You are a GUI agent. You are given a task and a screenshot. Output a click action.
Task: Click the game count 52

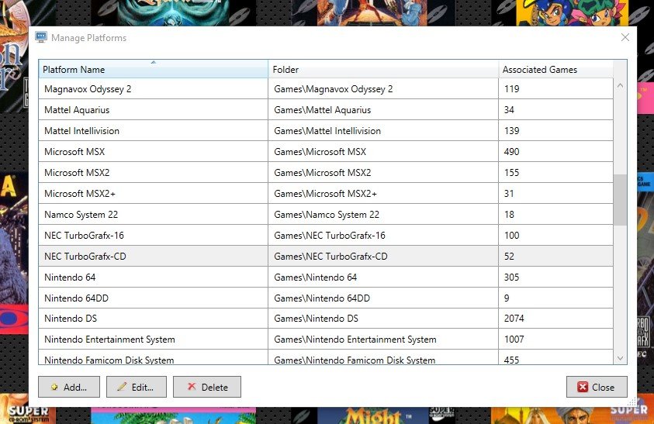pyautogui.click(x=509, y=256)
